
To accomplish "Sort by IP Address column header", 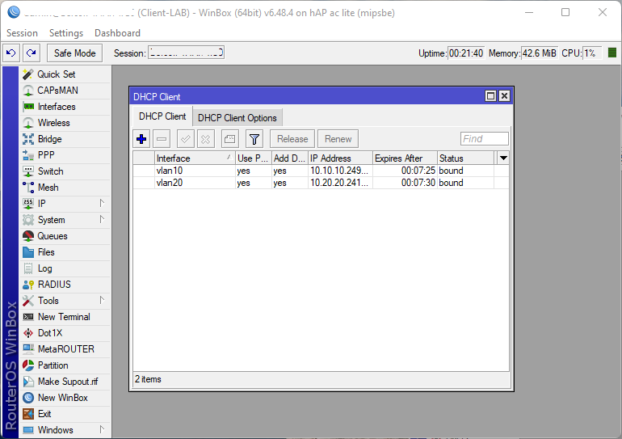I will [x=340, y=158].
